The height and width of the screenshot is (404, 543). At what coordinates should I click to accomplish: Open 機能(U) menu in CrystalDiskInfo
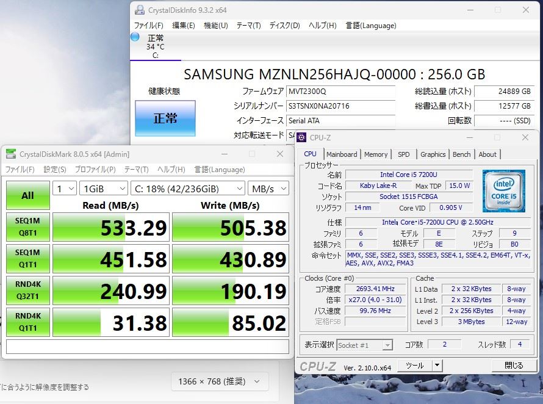tap(216, 25)
